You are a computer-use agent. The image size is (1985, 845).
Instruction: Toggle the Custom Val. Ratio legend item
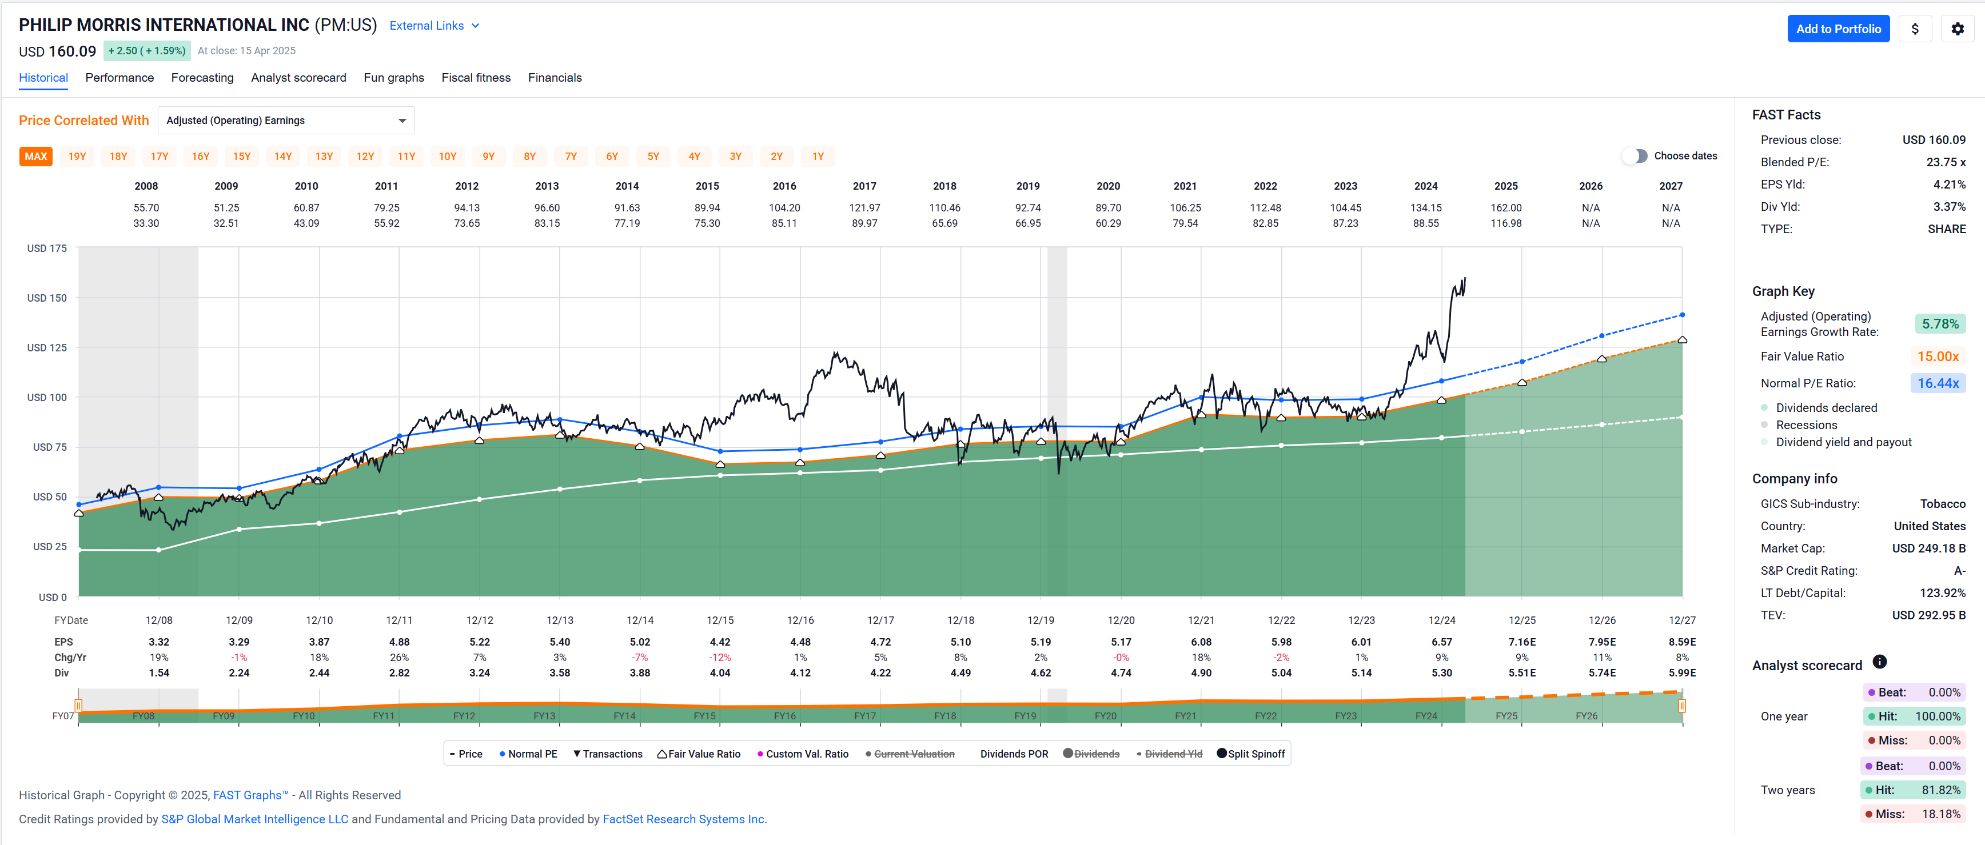pos(803,754)
